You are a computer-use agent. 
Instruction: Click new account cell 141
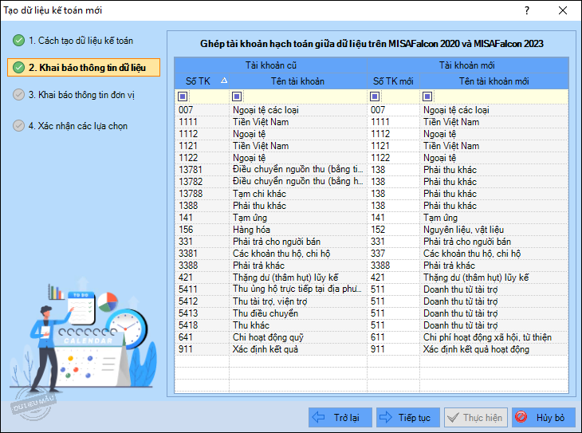(393, 218)
